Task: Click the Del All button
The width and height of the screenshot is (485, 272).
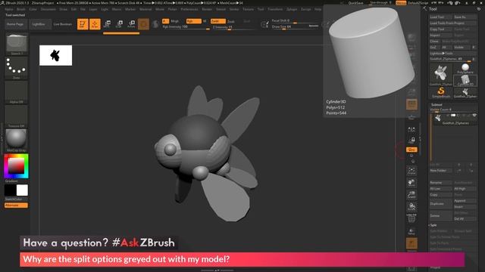Action: pyautogui.click(x=465, y=218)
